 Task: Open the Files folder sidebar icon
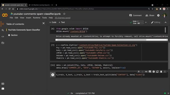pyautogui.click(x=3, y=43)
